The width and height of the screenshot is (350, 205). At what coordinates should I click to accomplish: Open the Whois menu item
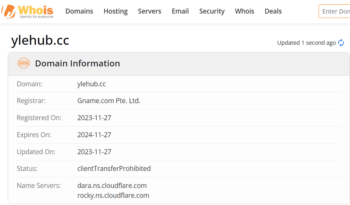point(245,11)
